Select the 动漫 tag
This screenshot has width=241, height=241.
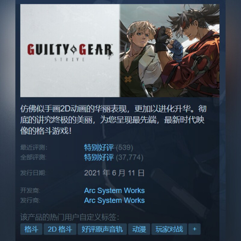[x=139, y=229]
